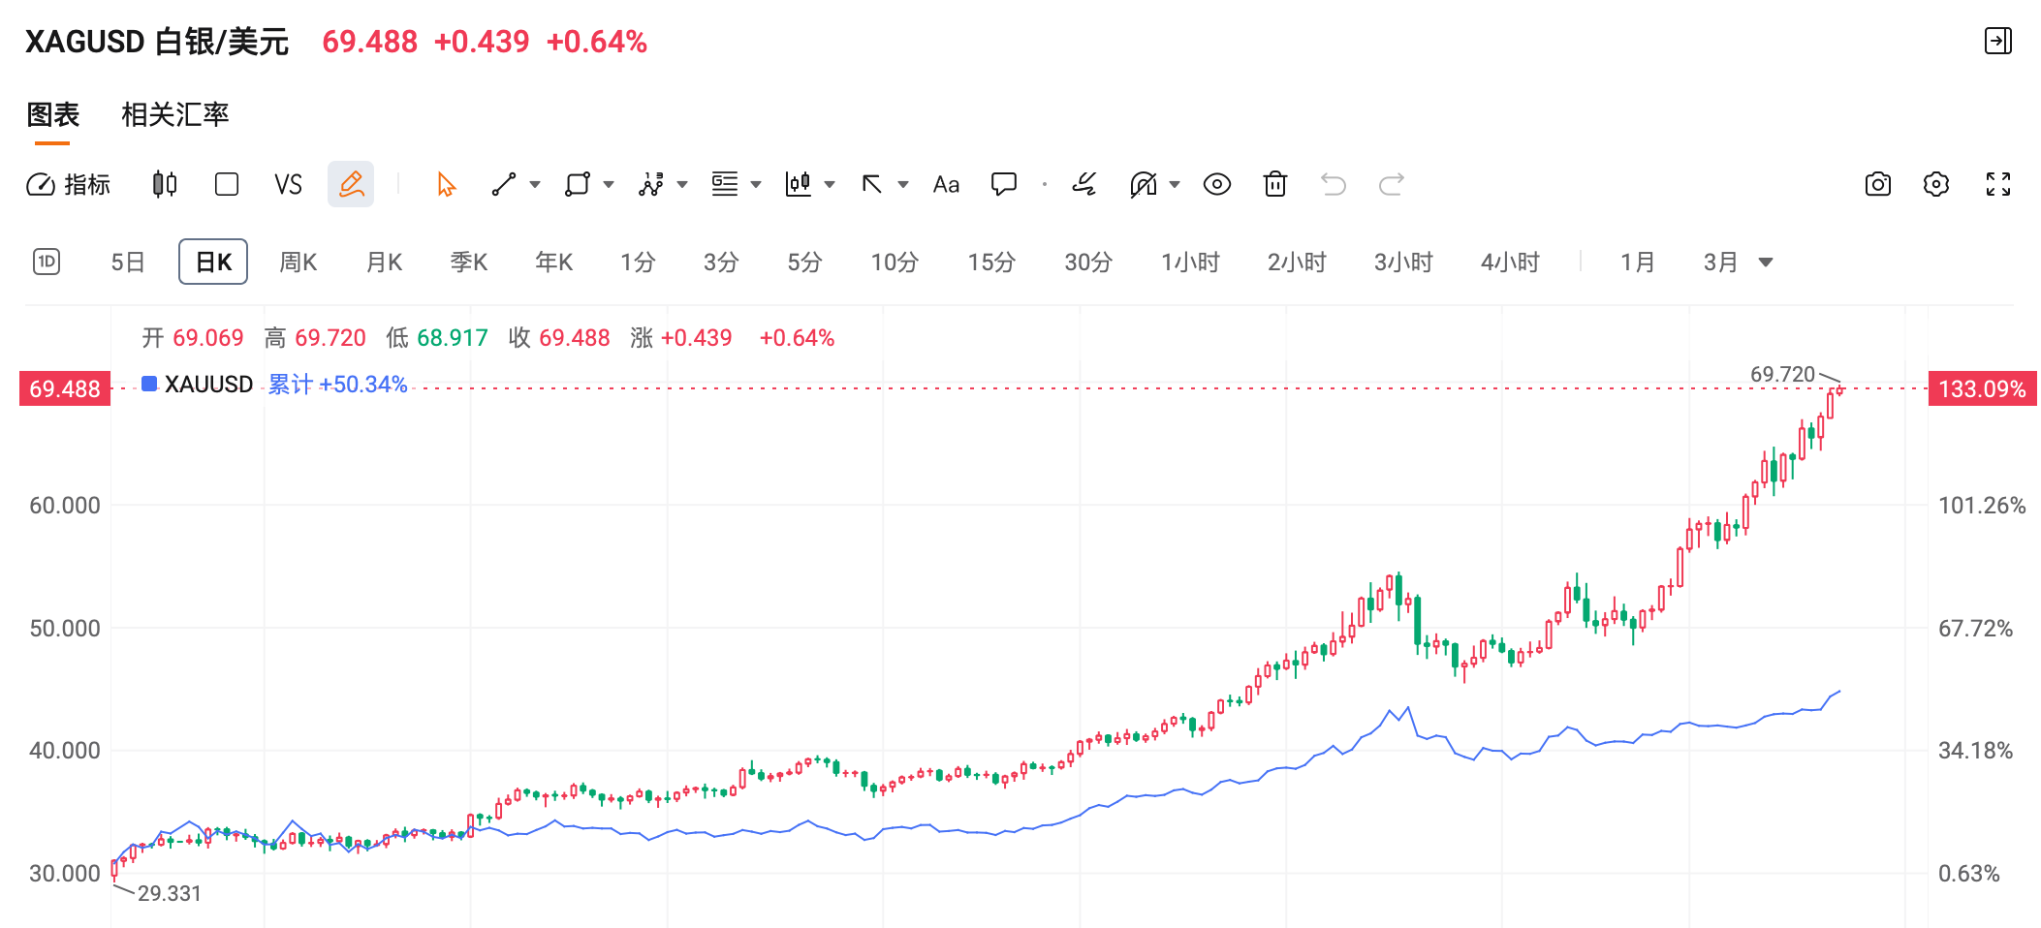Select the Aa text annotation tool
Screen dimensions: 2041x928
[x=946, y=184]
